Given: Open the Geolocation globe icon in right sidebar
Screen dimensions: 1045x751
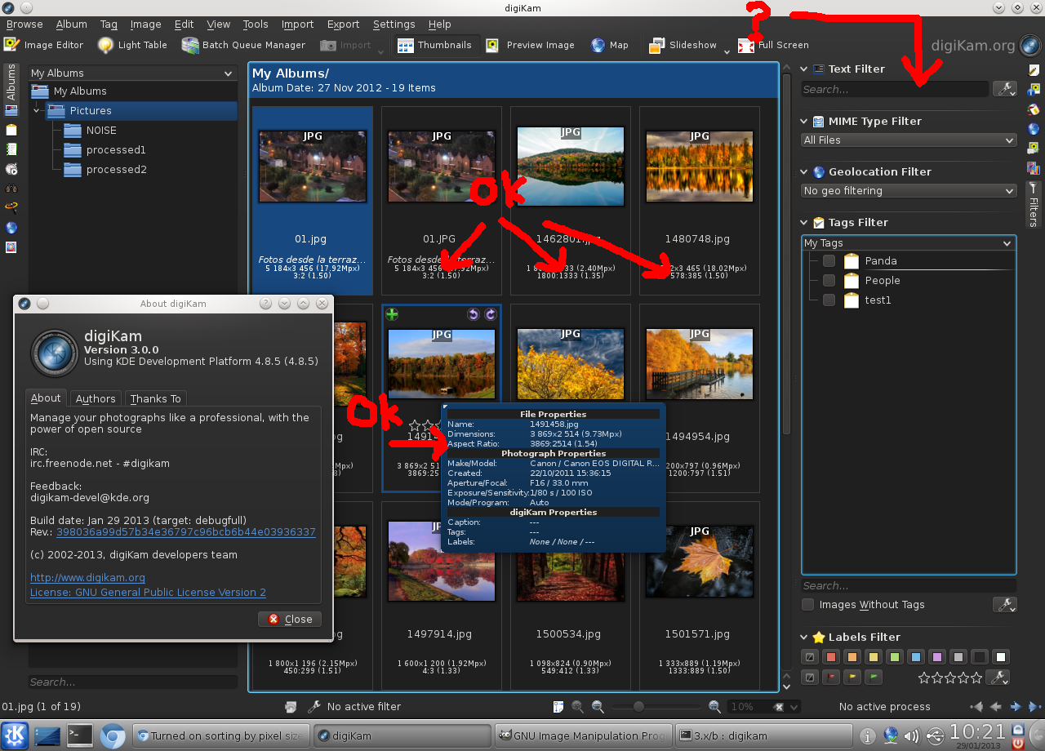Looking at the screenshot, I should 1034,128.
